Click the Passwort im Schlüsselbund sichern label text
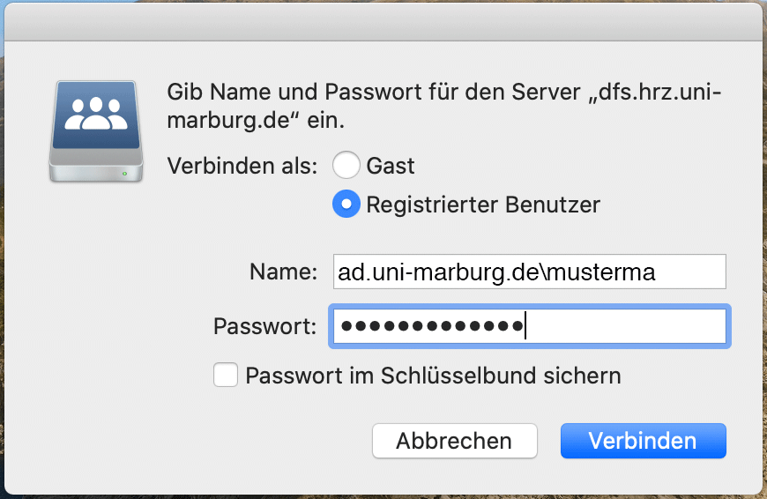Image resolution: width=767 pixels, height=499 pixels. pos(433,376)
